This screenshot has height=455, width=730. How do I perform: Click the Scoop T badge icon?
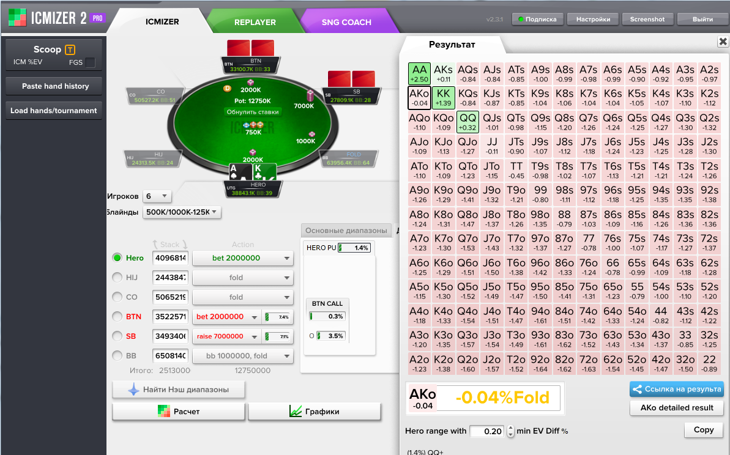(x=70, y=50)
